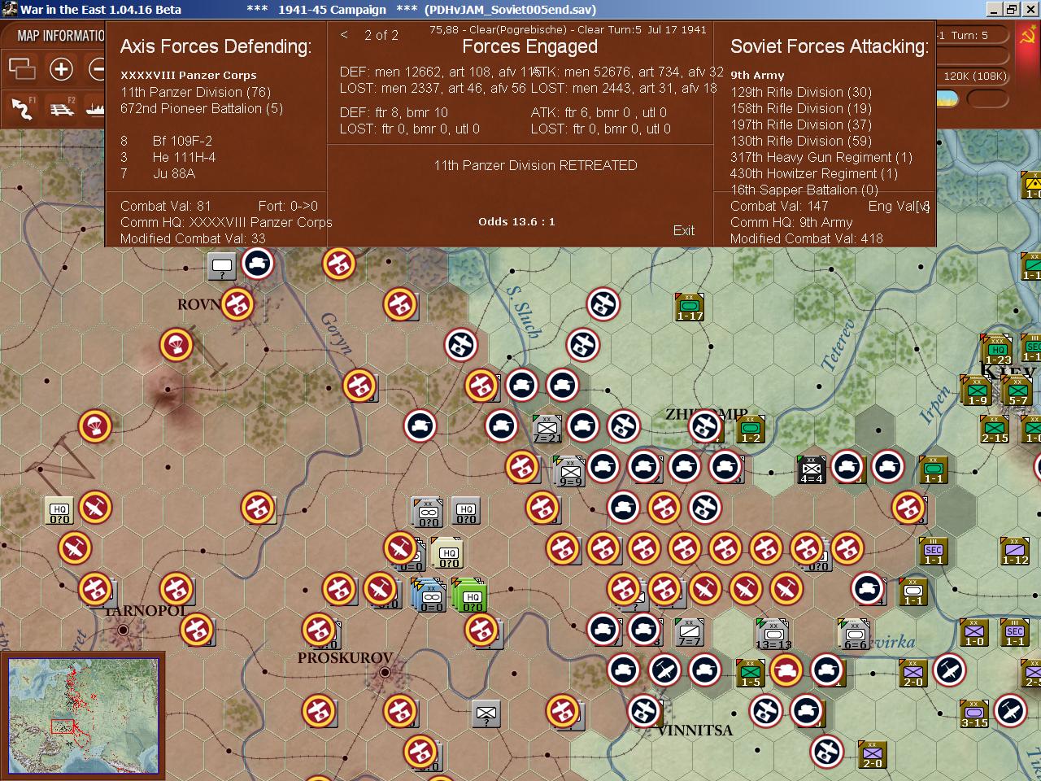Click the Odds 13.6 : 1 text
This screenshot has height=781, width=1041.
(517, 221)
